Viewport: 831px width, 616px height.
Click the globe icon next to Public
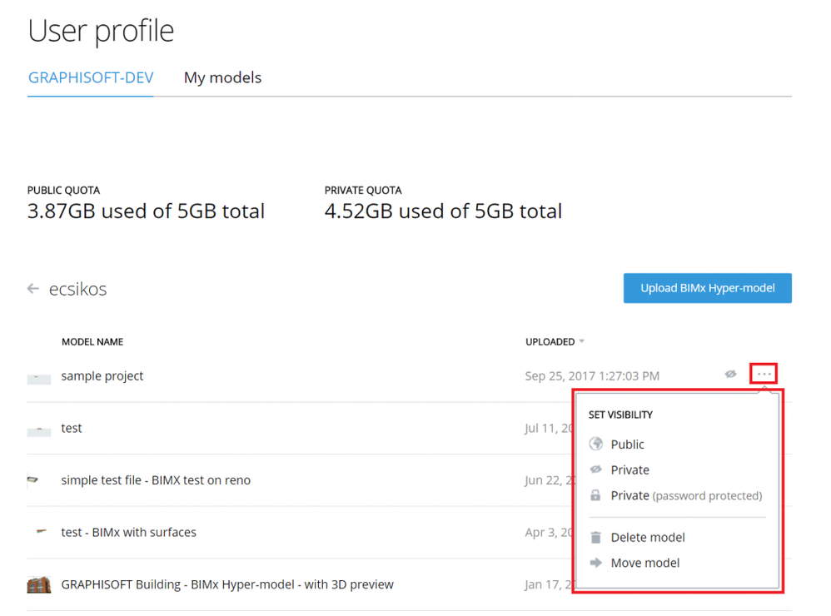595,445
